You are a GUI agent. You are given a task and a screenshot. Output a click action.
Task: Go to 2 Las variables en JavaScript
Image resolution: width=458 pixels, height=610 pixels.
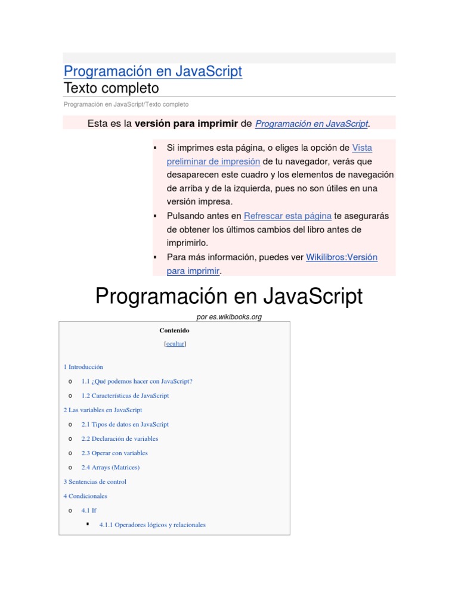click(x=103, y=410)
